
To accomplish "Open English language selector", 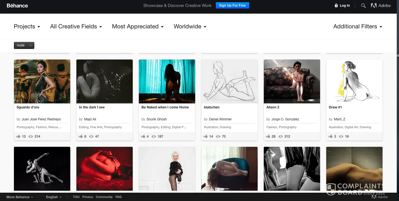I will click(54, 197).
